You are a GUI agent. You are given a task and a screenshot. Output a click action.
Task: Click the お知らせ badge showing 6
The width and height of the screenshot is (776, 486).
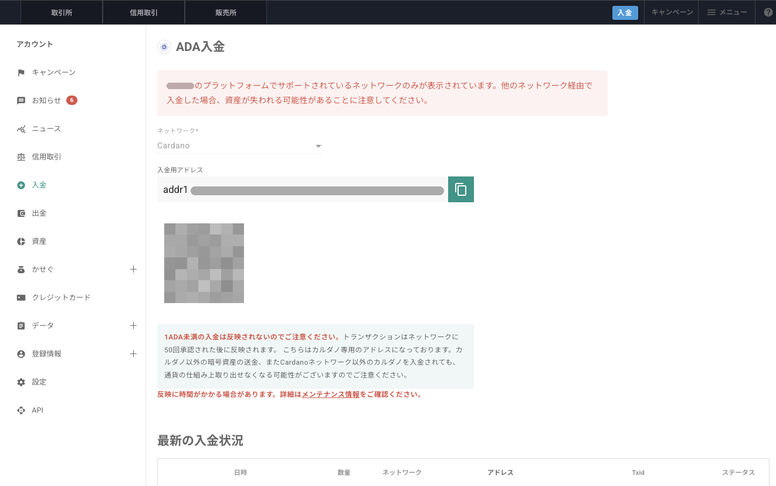pyautogui.click(x=72, y=100)
